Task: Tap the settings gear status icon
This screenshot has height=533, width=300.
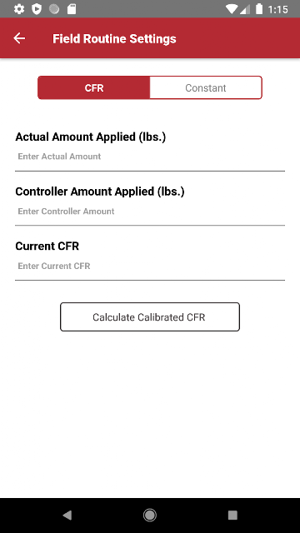Action: click(19, 9)
